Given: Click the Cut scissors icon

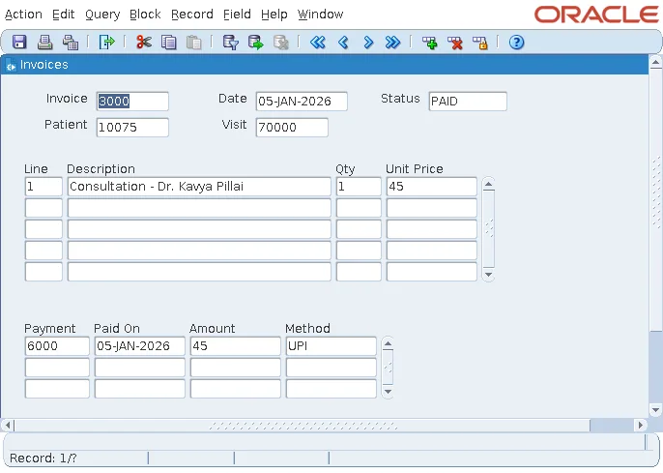Looking at the screenshot, I should pos(144,43).
